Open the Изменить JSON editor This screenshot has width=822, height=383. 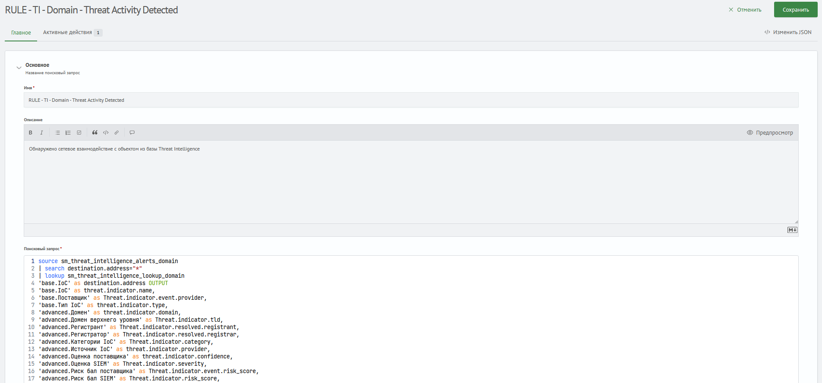tap(788, 32)
